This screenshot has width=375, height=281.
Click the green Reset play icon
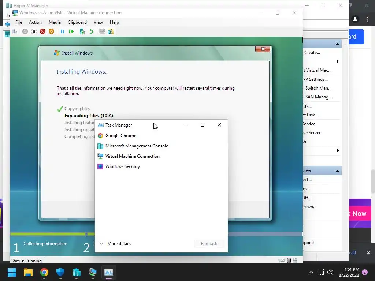tap(71, 31)
